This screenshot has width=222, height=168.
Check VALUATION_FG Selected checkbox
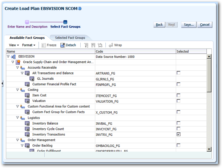click(x=179, y=101)
